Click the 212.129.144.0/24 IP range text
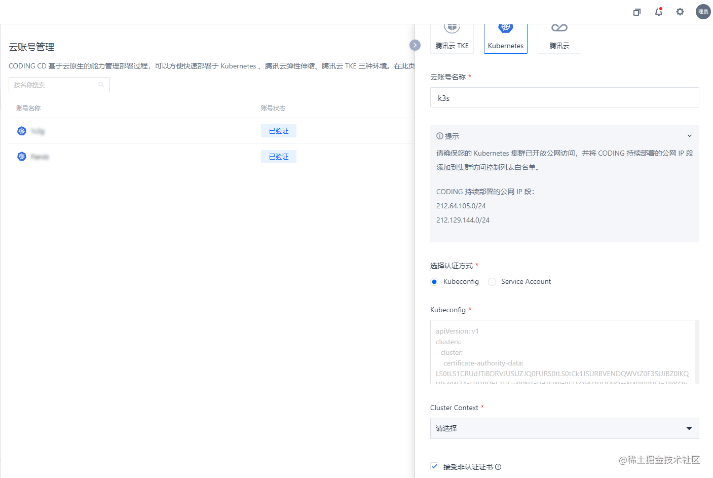The width and height of the screenshot is (713, 478). click(x=463, y=220)
